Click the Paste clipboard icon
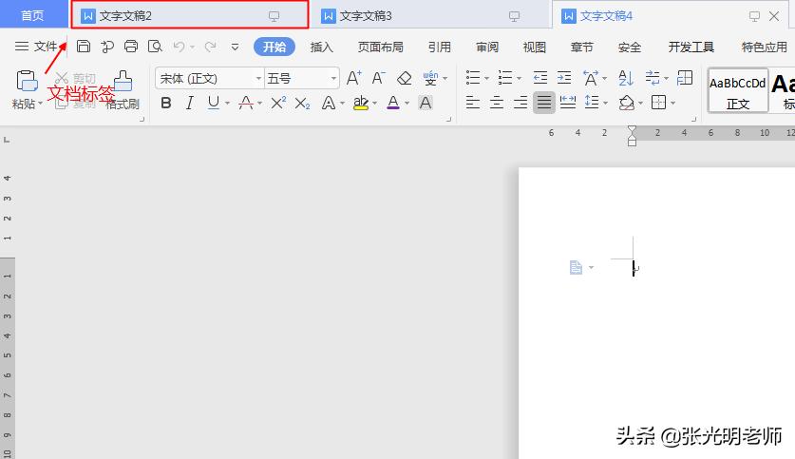The height and width of the screenshot is (459, 795). click(x=27, y=81)
